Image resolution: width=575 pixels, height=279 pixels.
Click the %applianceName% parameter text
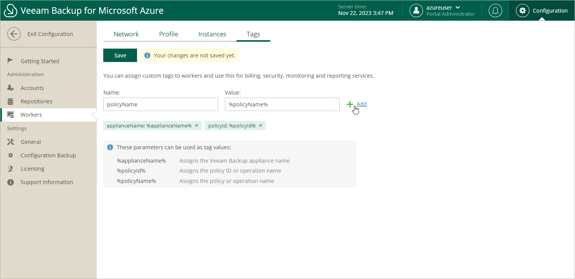click(141, 161)
